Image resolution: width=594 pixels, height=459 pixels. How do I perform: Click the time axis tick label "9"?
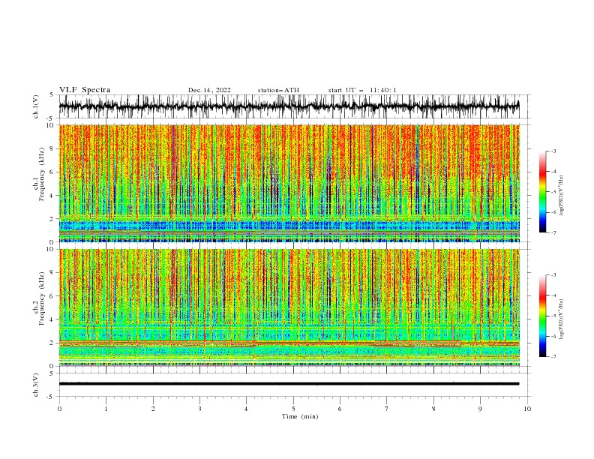[480, 409]
